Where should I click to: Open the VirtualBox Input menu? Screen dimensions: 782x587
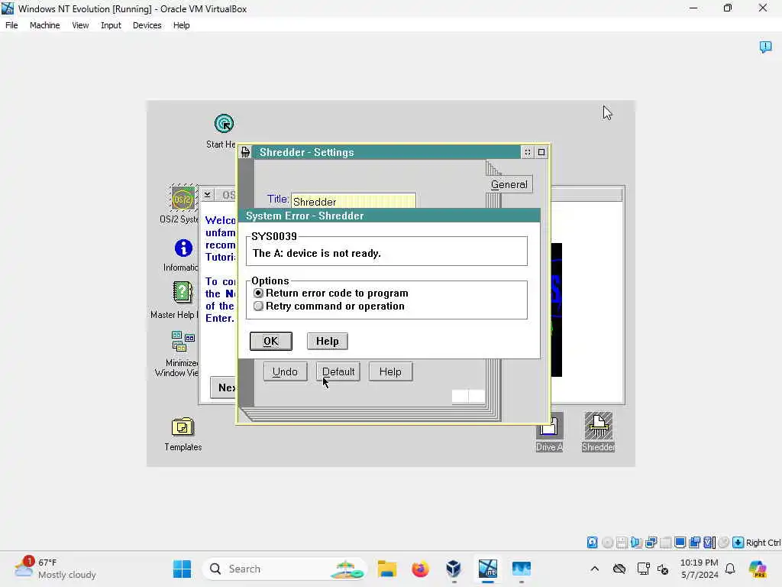(111, 25)
